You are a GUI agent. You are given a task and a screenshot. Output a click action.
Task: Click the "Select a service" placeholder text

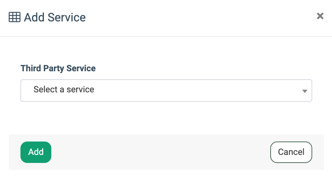click(64, 90)
